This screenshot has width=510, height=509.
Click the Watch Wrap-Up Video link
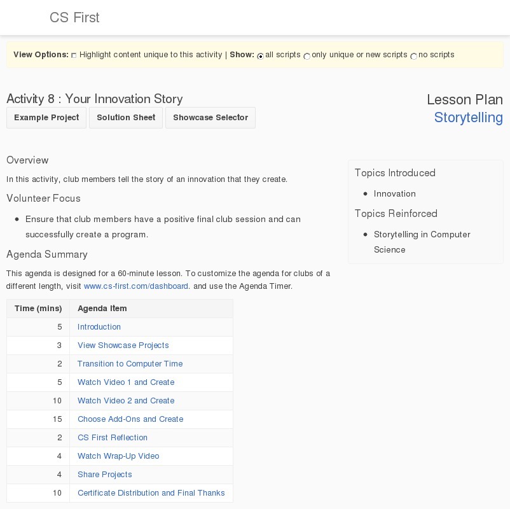(x=118, y=456)
